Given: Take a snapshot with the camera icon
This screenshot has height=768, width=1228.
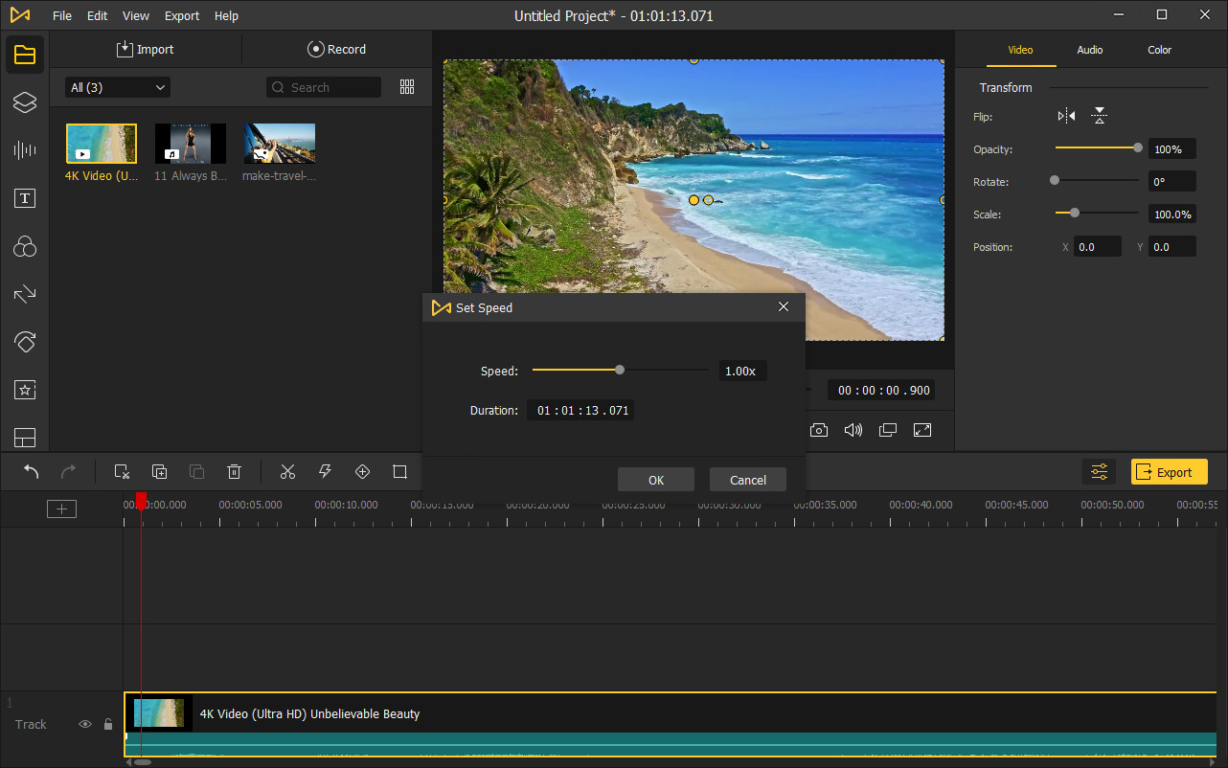Looking at the screenshot, I should [x=819, y=429].
